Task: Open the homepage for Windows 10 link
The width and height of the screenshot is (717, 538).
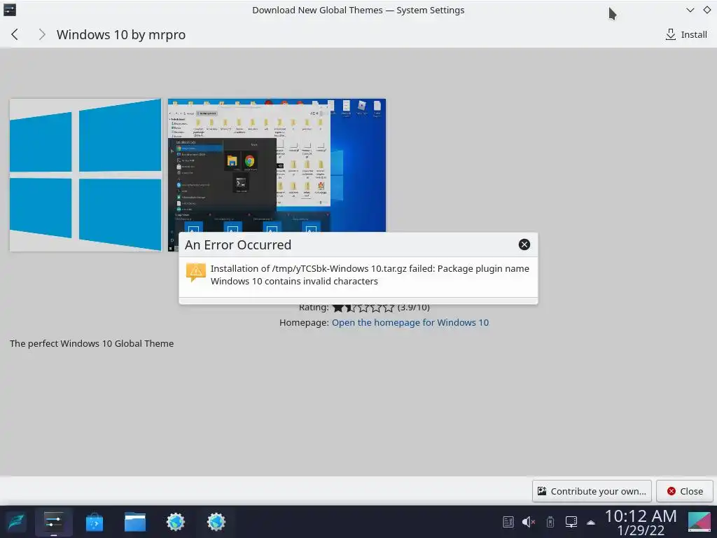Action: [x=410, y=322]
